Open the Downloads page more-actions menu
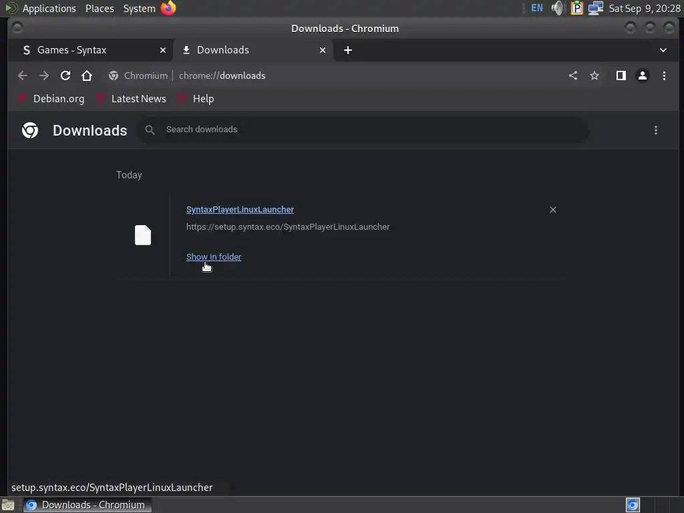 [x=656, y=130]
